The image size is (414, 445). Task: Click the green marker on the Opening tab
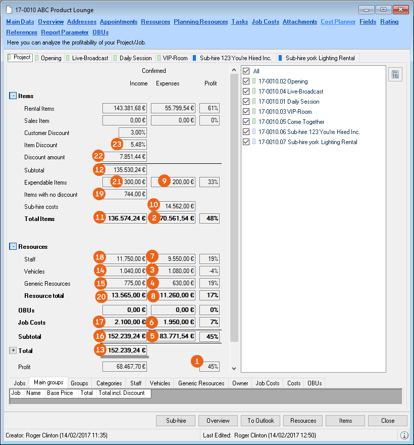point(37,58)
